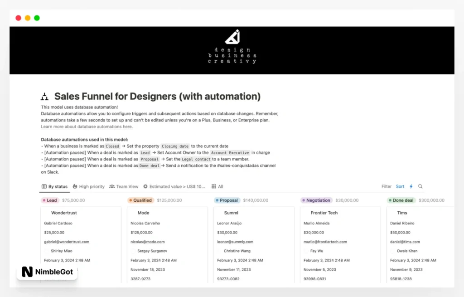Open 'Learn more about database automations here' link
The width and height of the screenshot is (464, 297).
coord(87,127)
